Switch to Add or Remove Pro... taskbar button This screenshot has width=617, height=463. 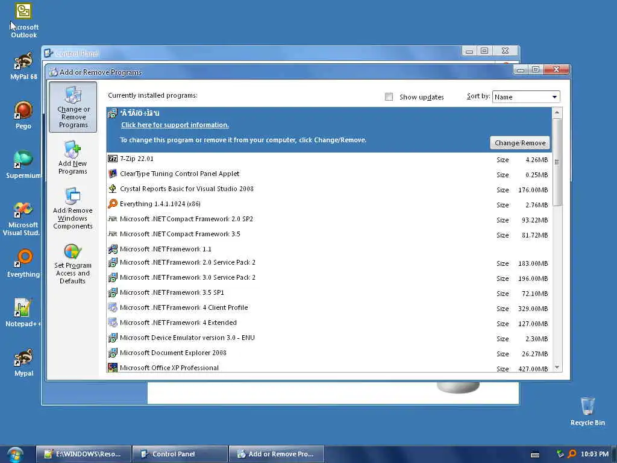click(x=277, y=454)
